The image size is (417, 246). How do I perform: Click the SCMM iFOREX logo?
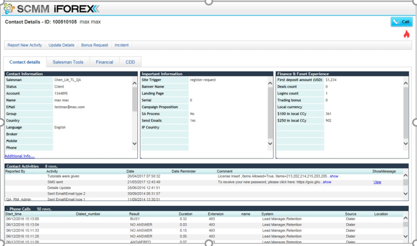tap(51, 8)
